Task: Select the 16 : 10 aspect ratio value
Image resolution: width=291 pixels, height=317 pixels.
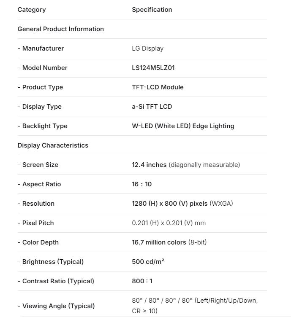Action: click(141, 184)
